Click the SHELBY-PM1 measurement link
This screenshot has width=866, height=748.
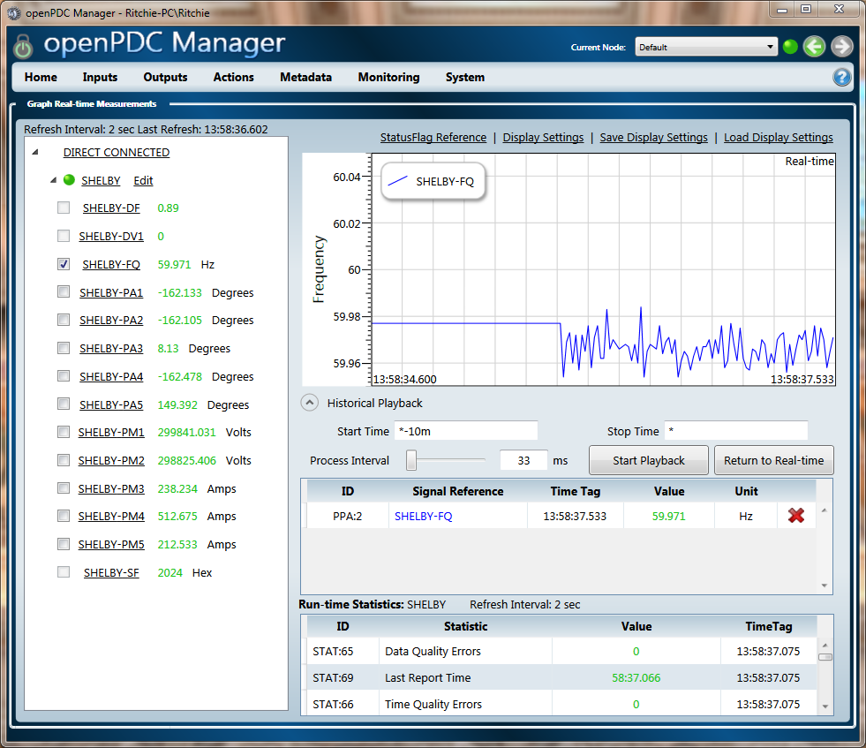pos(111,432)
